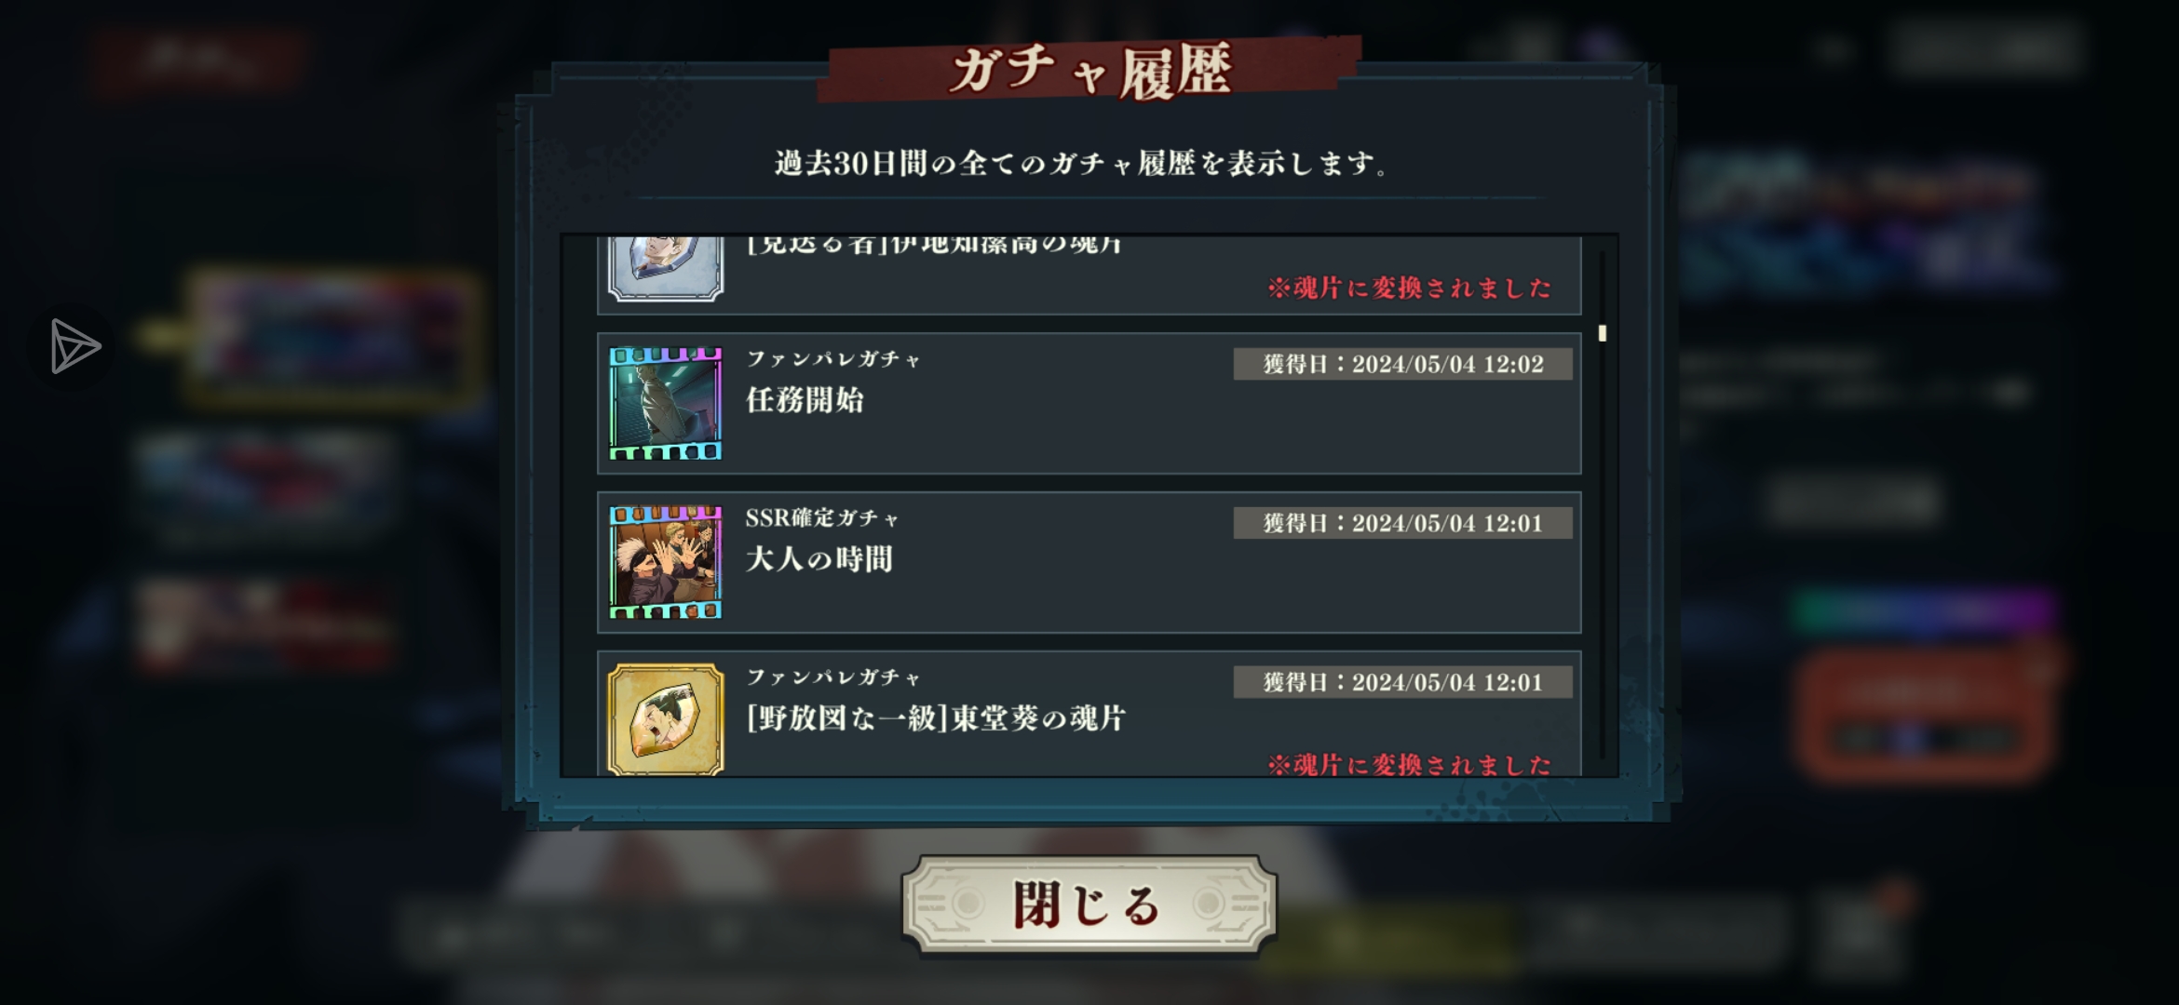Click the blurred red button top left
The width and height of the screenshot is (2179, 1005).
[x=197, y=60]
